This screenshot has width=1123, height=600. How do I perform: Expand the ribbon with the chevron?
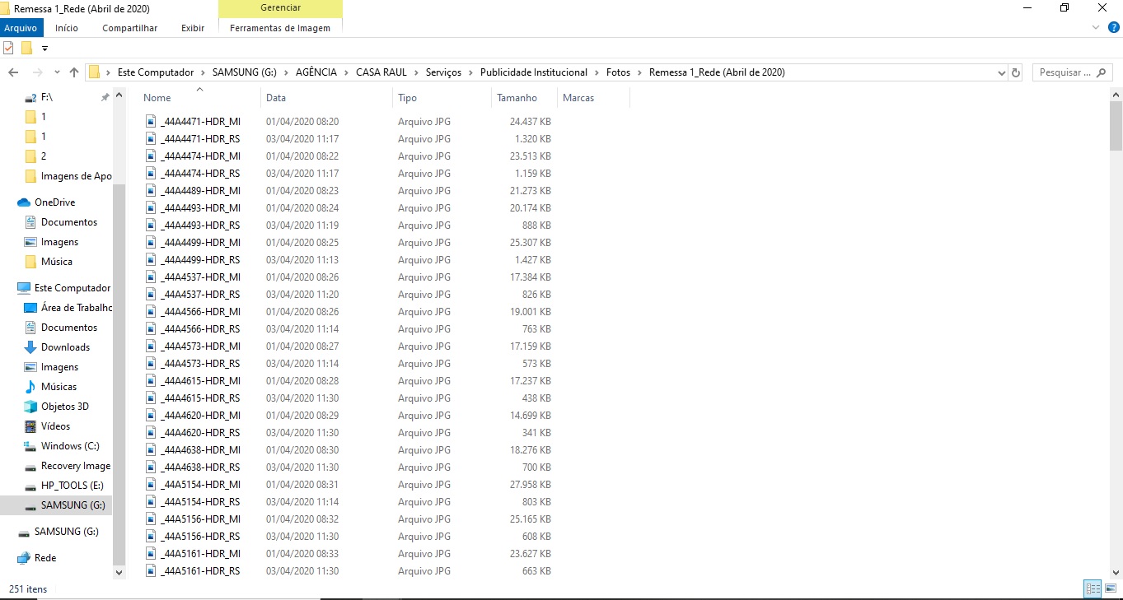click(1095, 28)
